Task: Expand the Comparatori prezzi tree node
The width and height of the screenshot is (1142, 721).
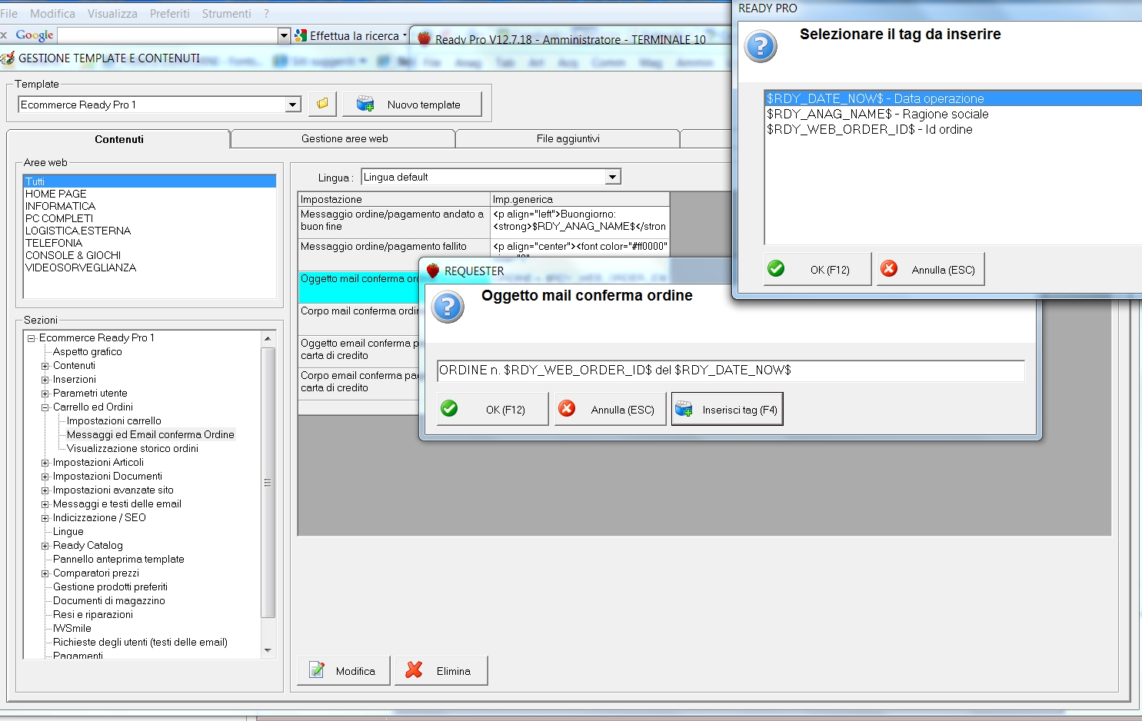Action: coord(45,573)
